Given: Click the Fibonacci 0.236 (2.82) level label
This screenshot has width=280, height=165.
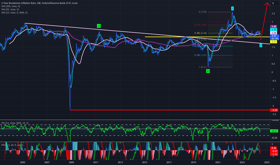Looking at the screenshot, I should point(200,25).
